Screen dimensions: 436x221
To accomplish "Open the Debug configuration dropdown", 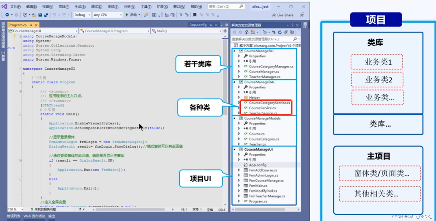I will pos(82,15).
